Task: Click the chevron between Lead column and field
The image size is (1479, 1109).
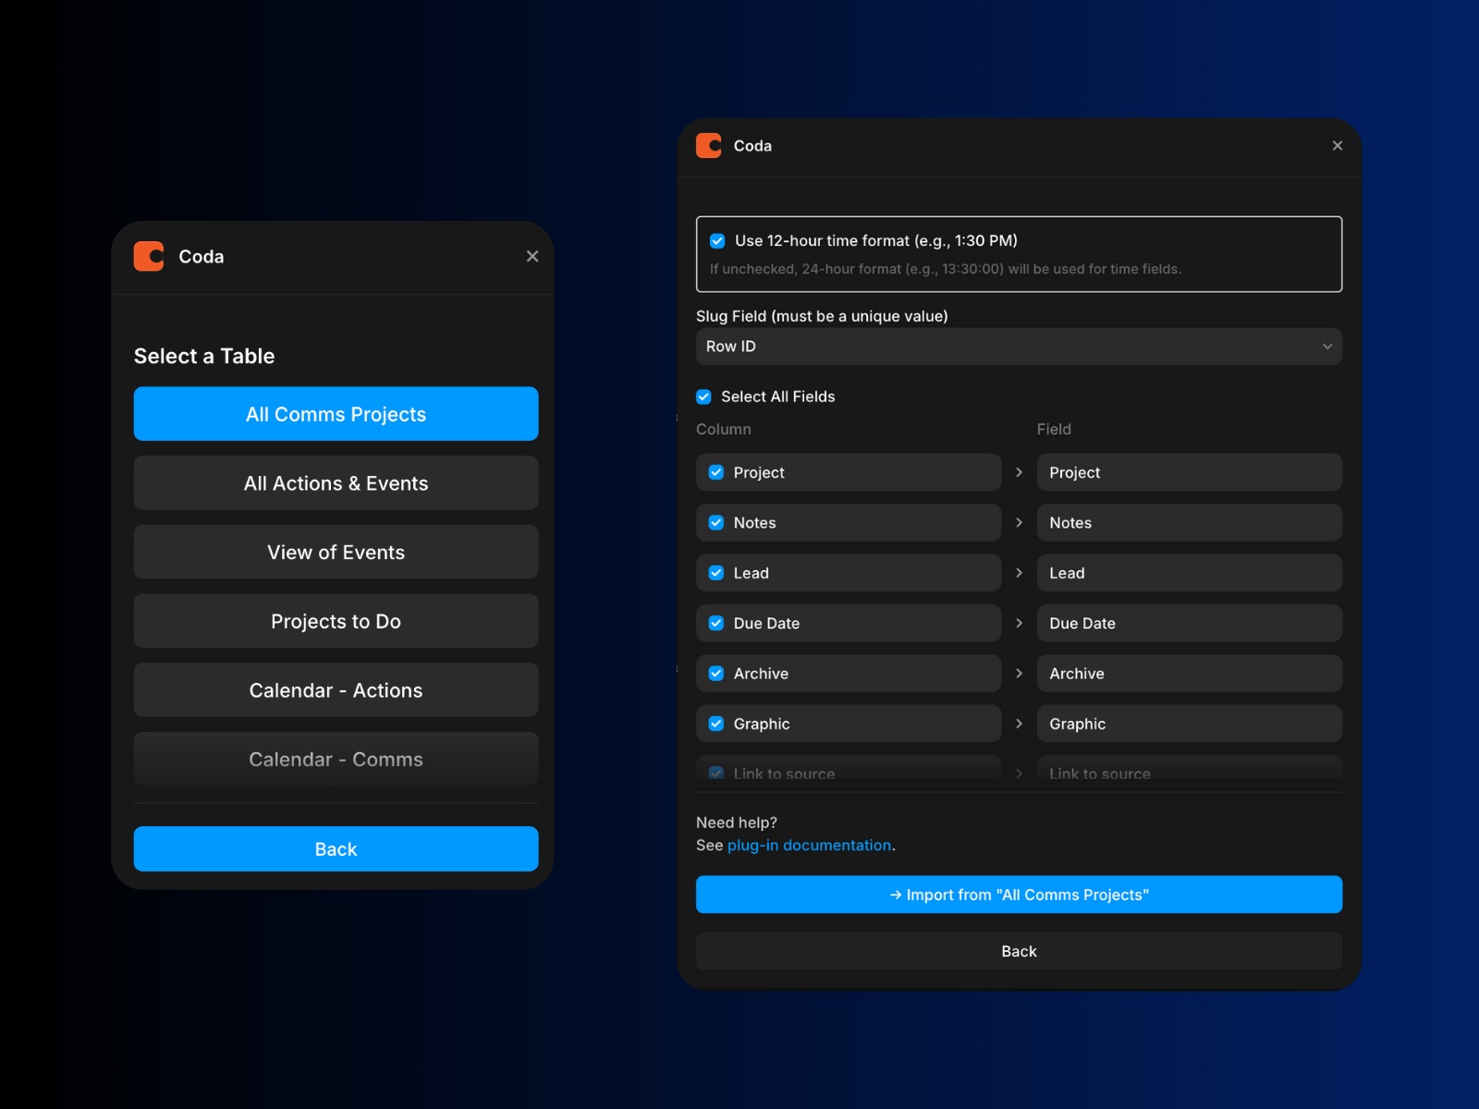Action: coord(1020,572)
